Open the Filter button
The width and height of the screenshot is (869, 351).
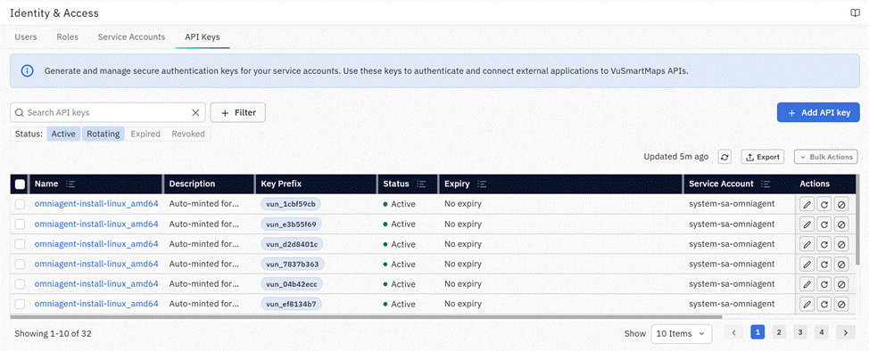coord(237,112)
